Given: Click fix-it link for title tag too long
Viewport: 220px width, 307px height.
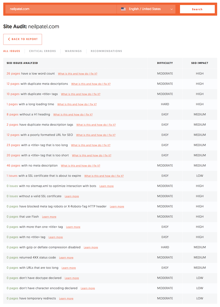Looking at the screenshot, I should point(91,145).
